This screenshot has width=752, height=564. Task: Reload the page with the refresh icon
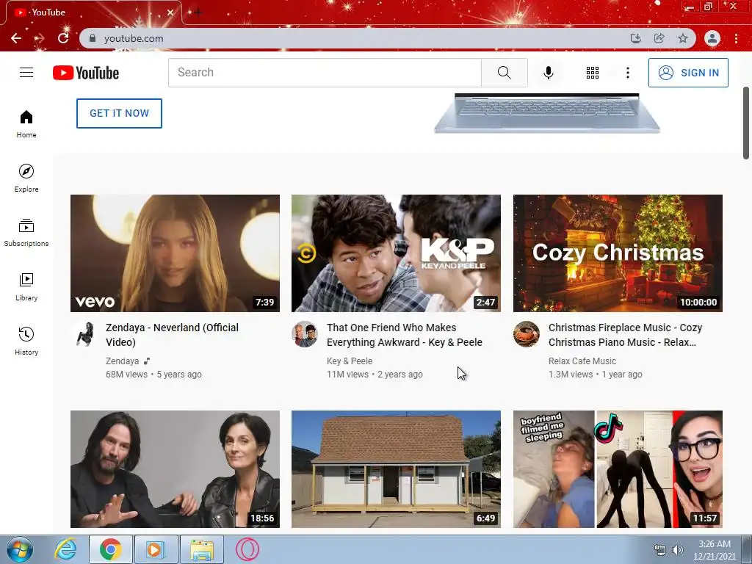[63, 38]
